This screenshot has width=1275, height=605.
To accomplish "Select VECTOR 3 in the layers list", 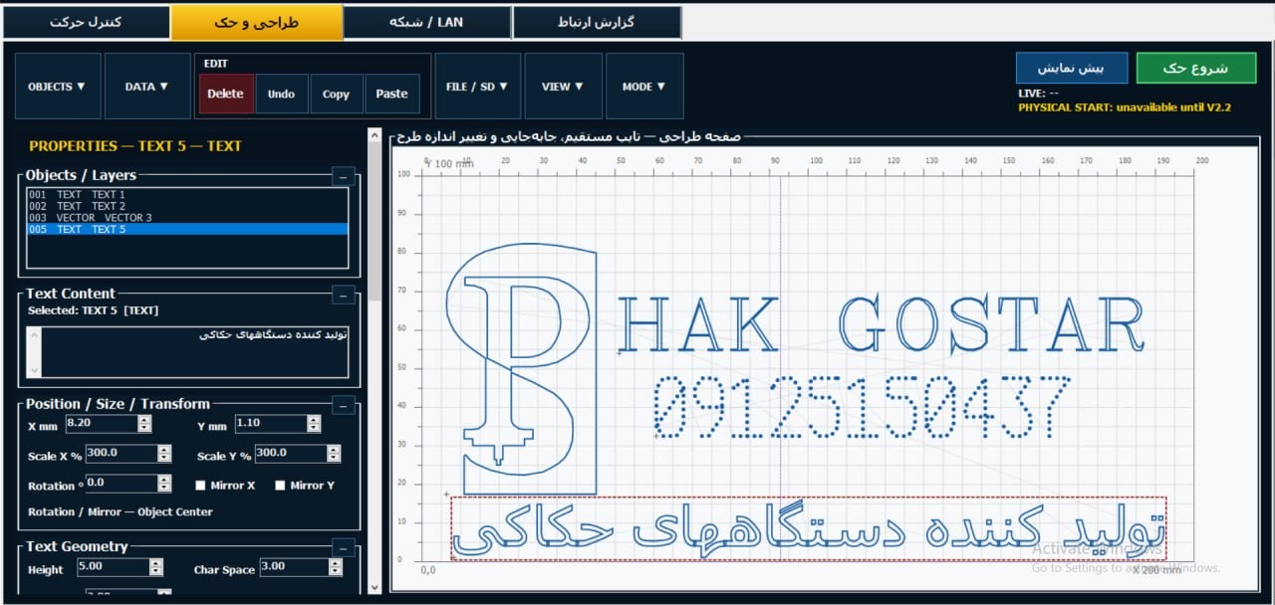I will click(x=187, y=217).
